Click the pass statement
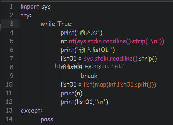173x125 pixels. click(x=47, y=120)
